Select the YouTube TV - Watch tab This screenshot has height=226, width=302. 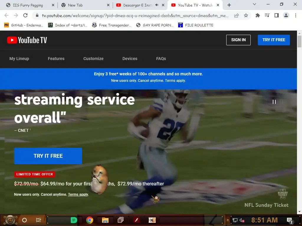[x=195, y=5]
